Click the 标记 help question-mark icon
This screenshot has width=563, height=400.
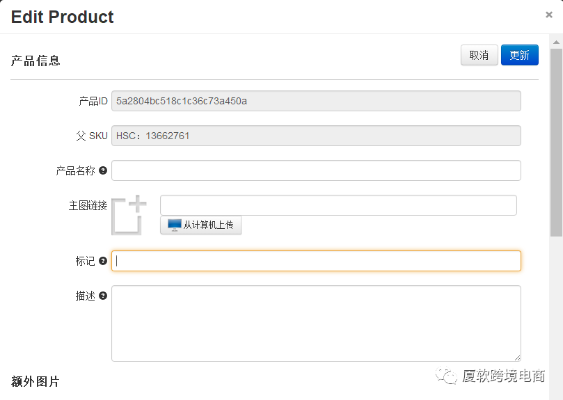click(103, 261)
